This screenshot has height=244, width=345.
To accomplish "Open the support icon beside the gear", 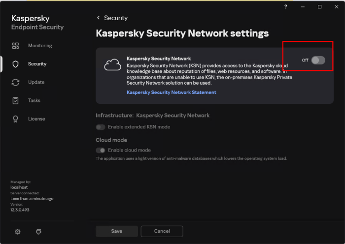I will pos(39,231).
